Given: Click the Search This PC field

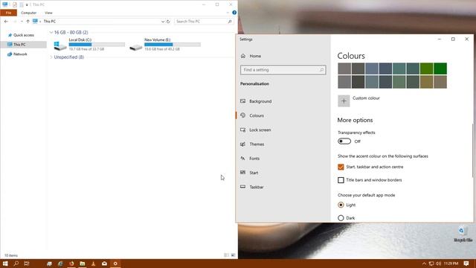Looking at the screenshot, I should pos(204,22).
